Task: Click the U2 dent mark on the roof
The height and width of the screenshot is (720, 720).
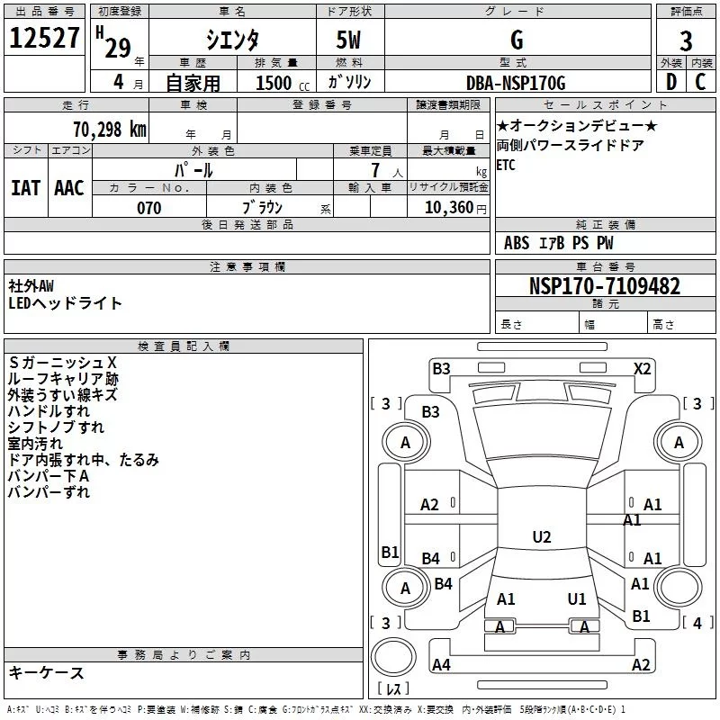Action: tap(541, 537)
